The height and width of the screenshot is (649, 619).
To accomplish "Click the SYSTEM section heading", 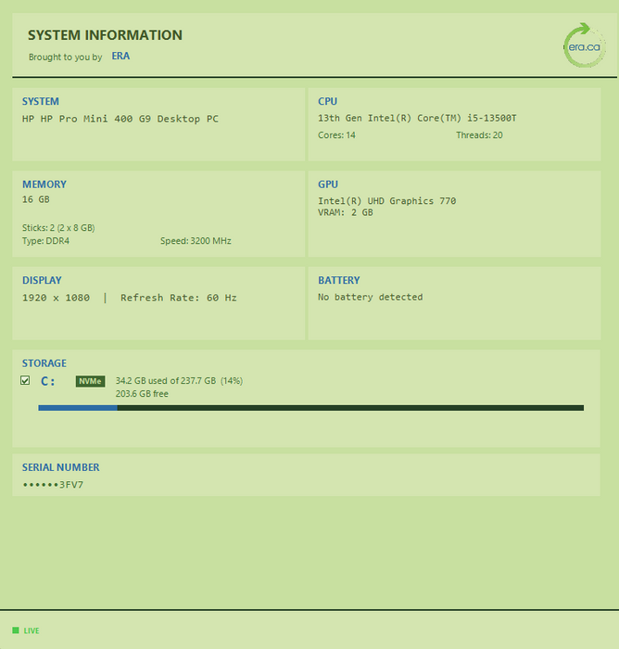I will click(x=41, y=101).
